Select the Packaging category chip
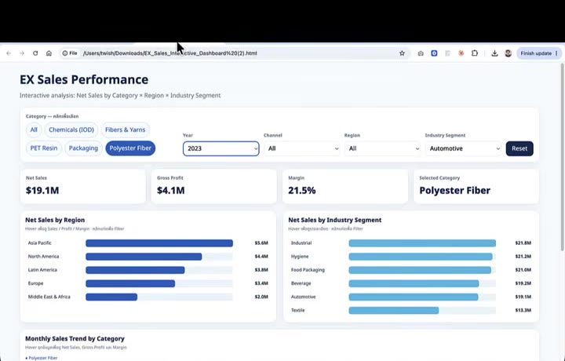Viewport: 565px width, 361px height. click(x=83, y=148)
